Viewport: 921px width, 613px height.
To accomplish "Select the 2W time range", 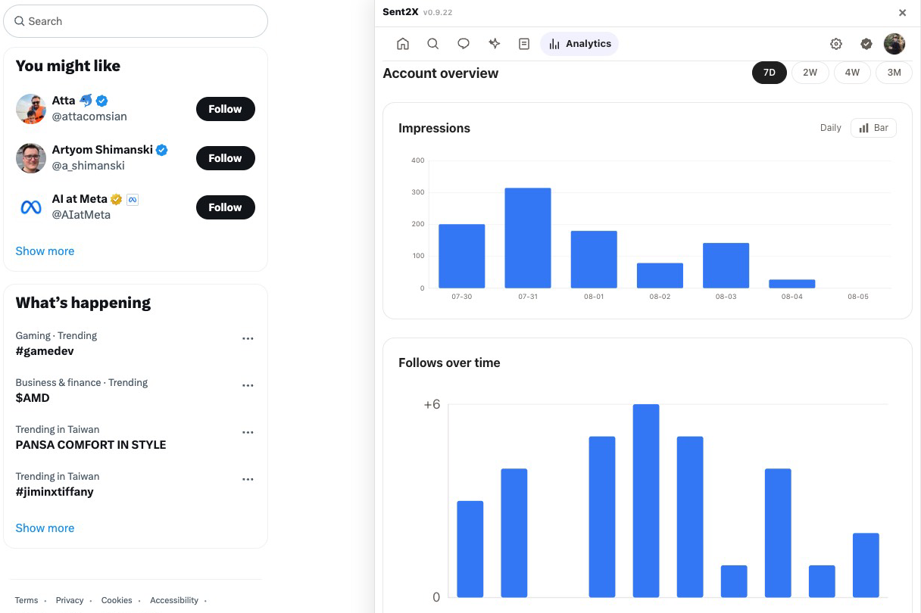I will [810, 73].
